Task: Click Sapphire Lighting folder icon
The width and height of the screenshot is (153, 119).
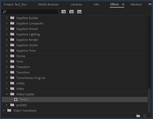Action: [x=12, y=34]
